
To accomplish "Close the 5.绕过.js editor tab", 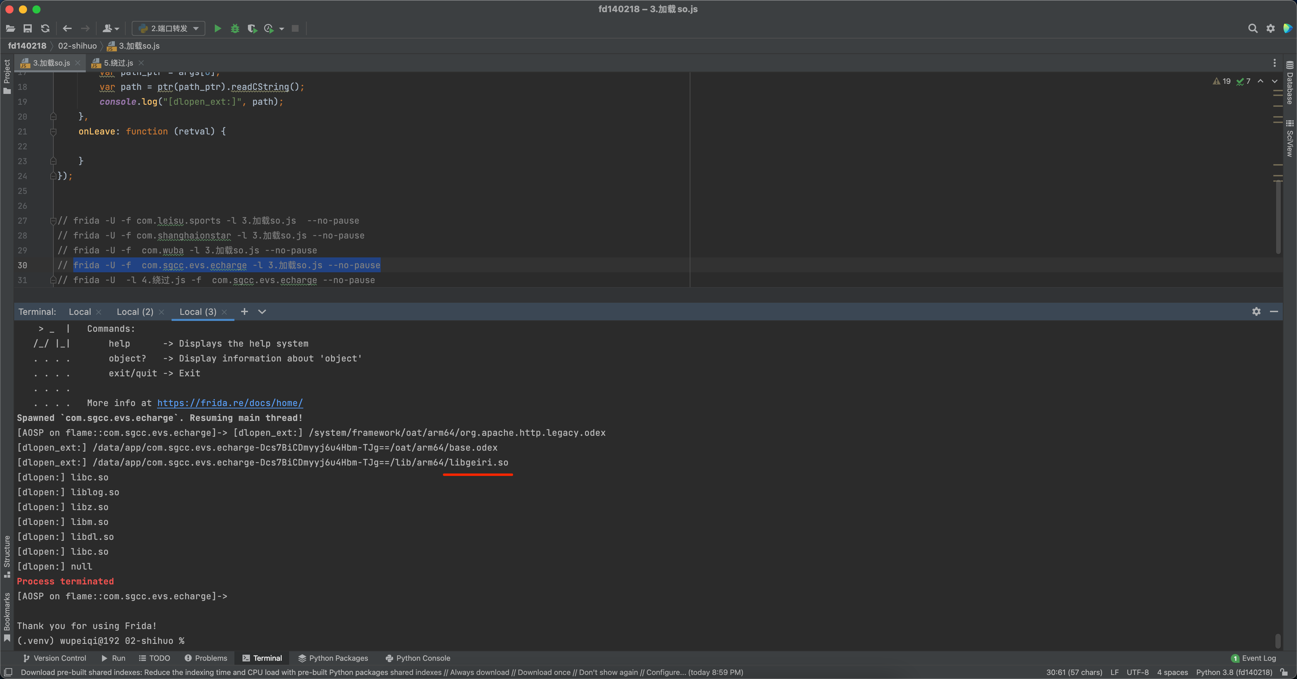I will click(141, 63).
